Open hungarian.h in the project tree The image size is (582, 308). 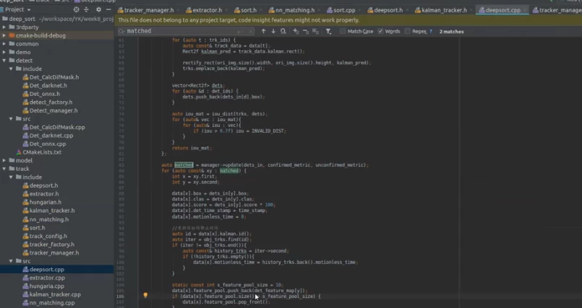tap(46, 202)
